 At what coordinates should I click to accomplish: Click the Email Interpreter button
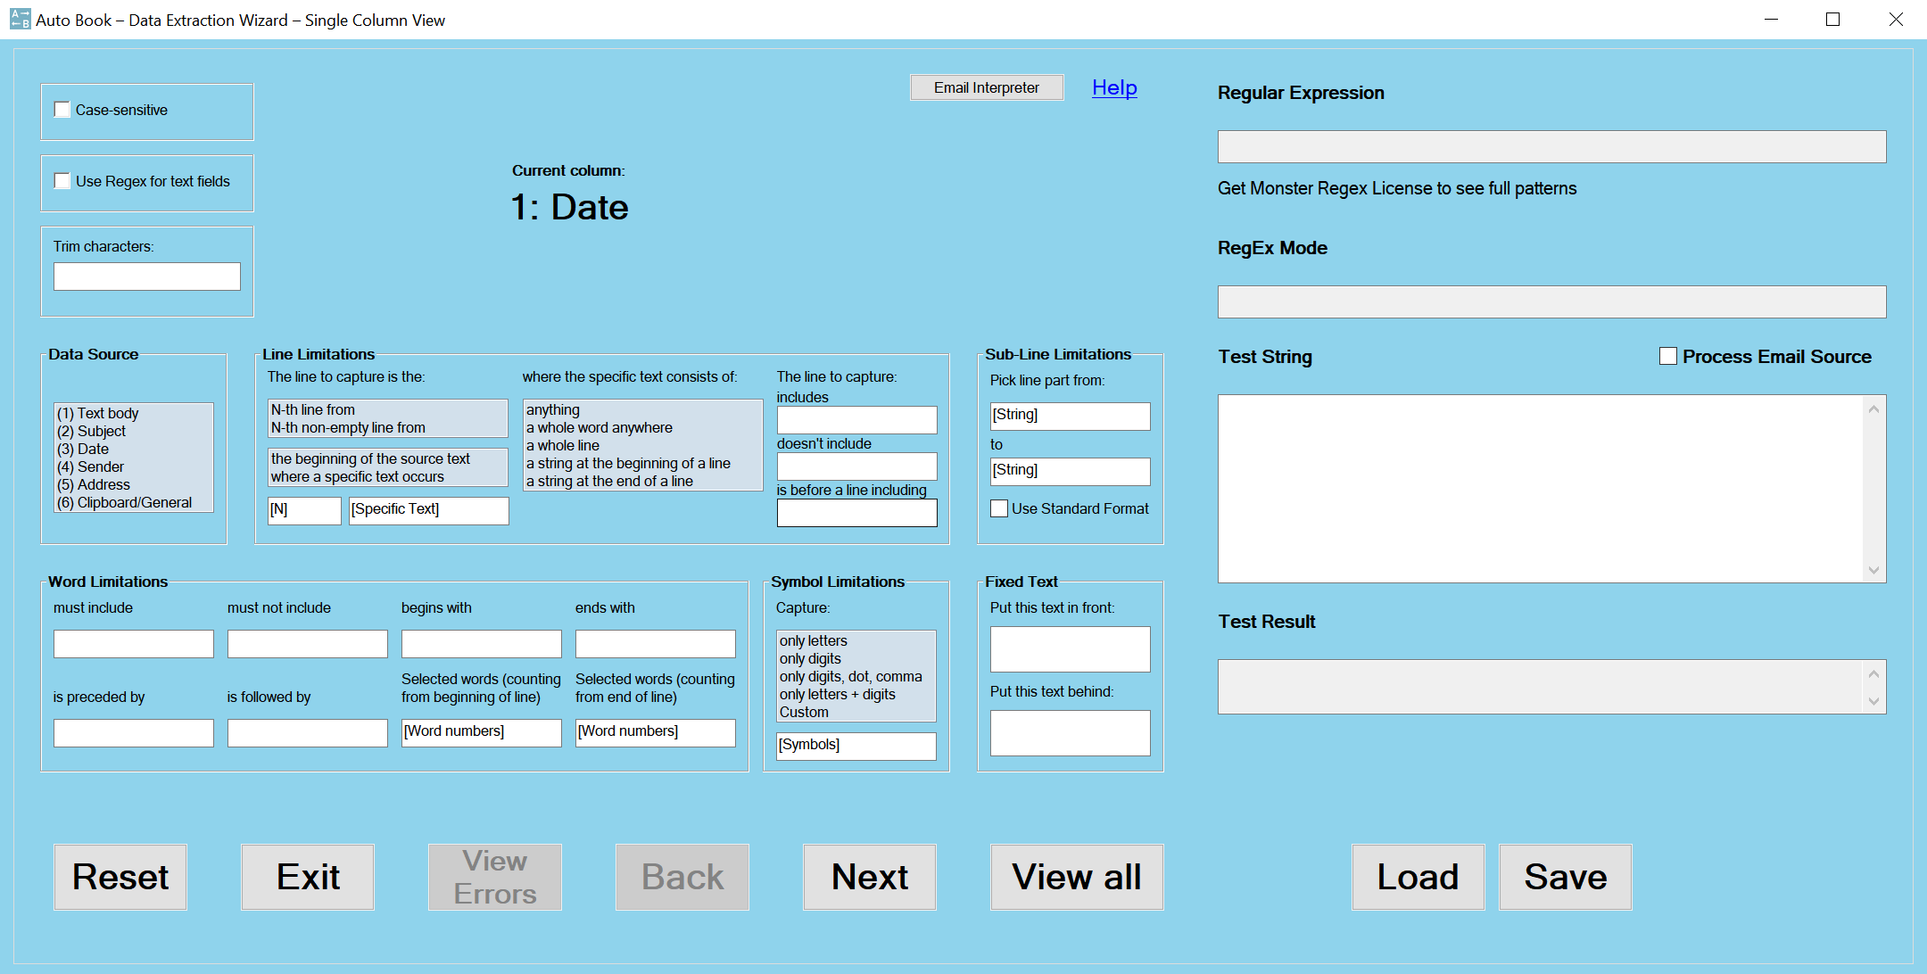pyautogui.click(x=986, y=87)
